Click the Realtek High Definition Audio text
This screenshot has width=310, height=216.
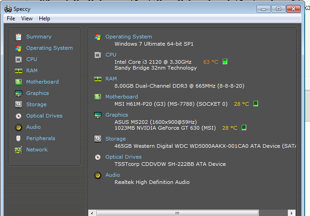click(x=152, y=182)
